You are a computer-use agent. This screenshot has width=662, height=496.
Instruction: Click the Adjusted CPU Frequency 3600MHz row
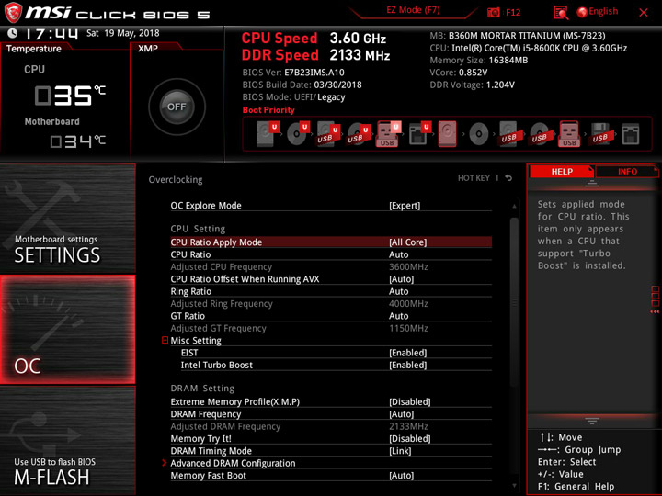coord(331,266)
